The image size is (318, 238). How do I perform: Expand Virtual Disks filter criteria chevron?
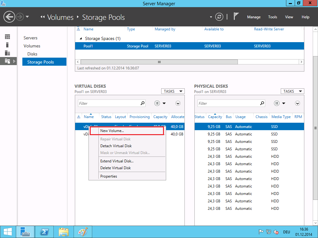click(178, 104)
